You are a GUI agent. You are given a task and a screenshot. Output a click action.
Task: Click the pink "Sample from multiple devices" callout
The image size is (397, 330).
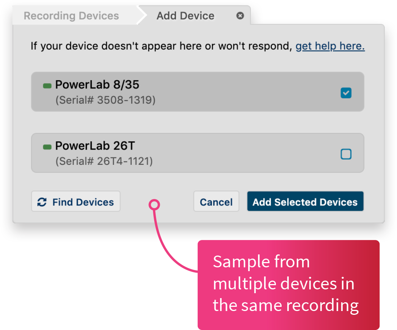[288, 284]
